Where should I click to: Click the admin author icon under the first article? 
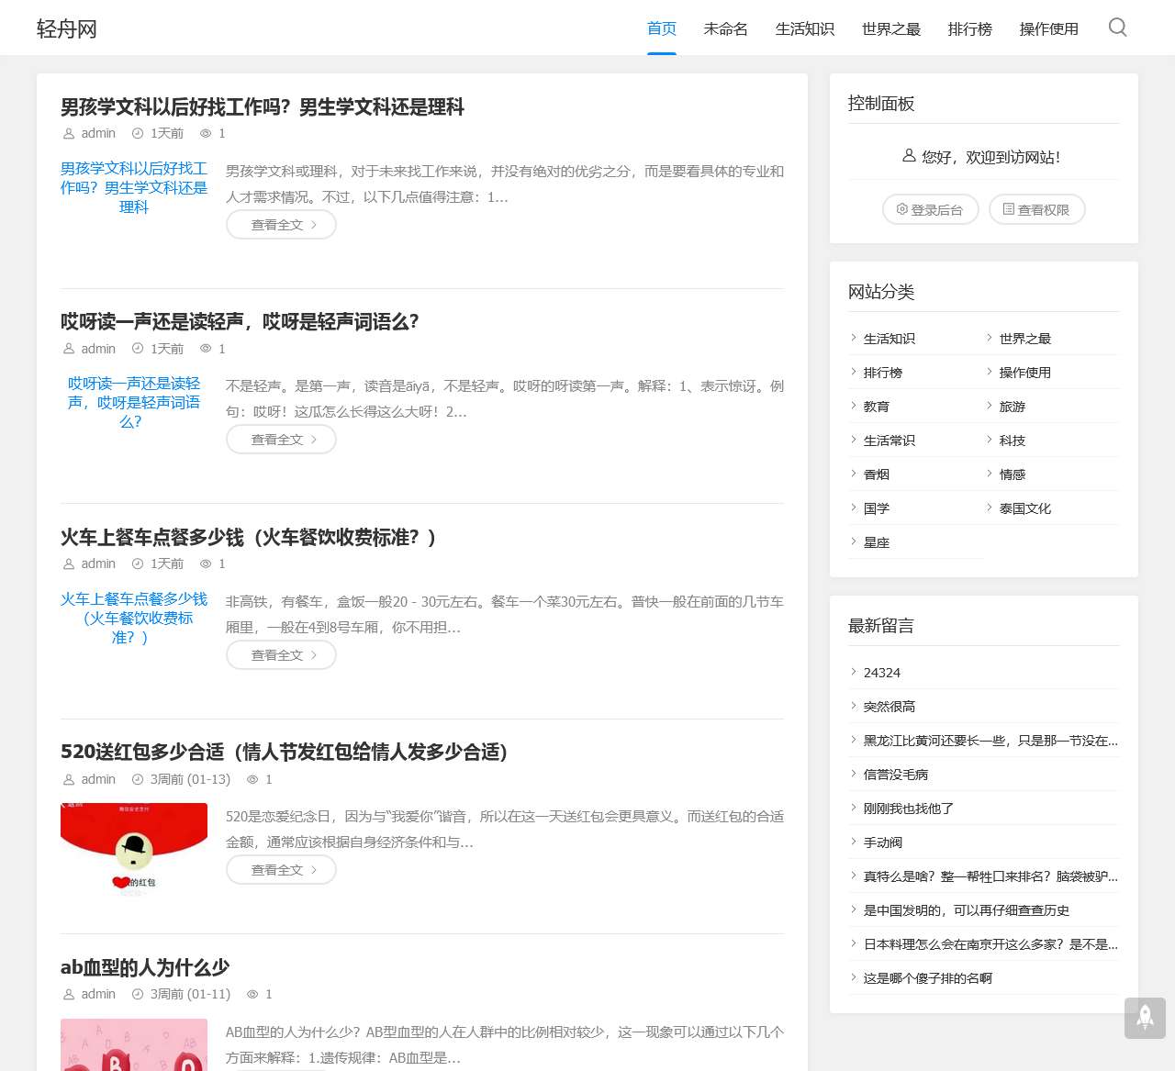tap(69, 133)
